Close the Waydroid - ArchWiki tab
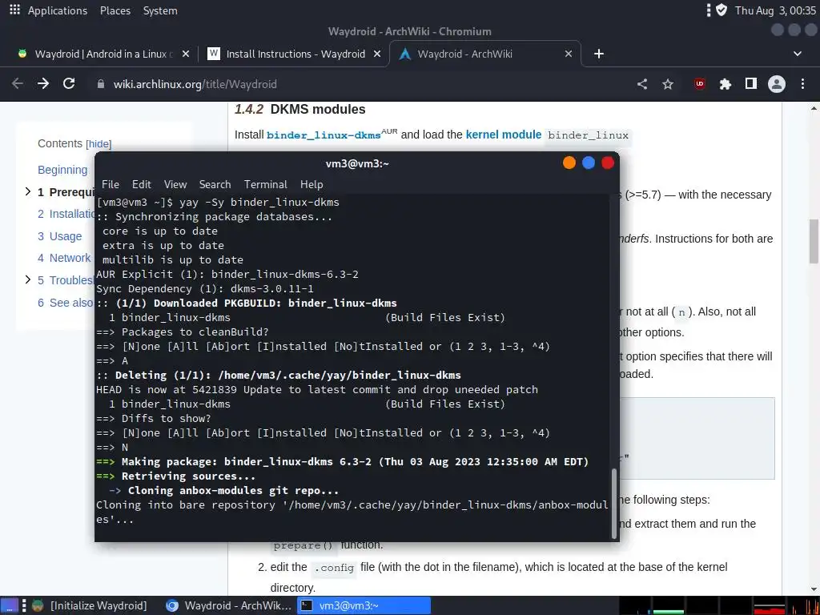 click(x=569, y=54)
